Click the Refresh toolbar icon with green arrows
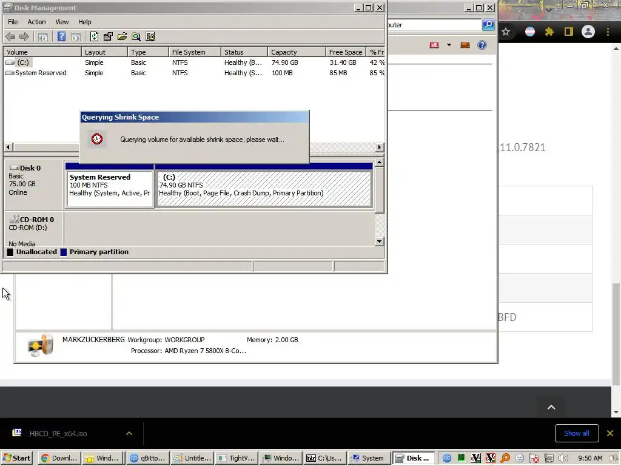 click(94, 37)
